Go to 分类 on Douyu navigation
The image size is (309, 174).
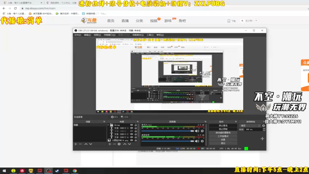click(139, 21)
